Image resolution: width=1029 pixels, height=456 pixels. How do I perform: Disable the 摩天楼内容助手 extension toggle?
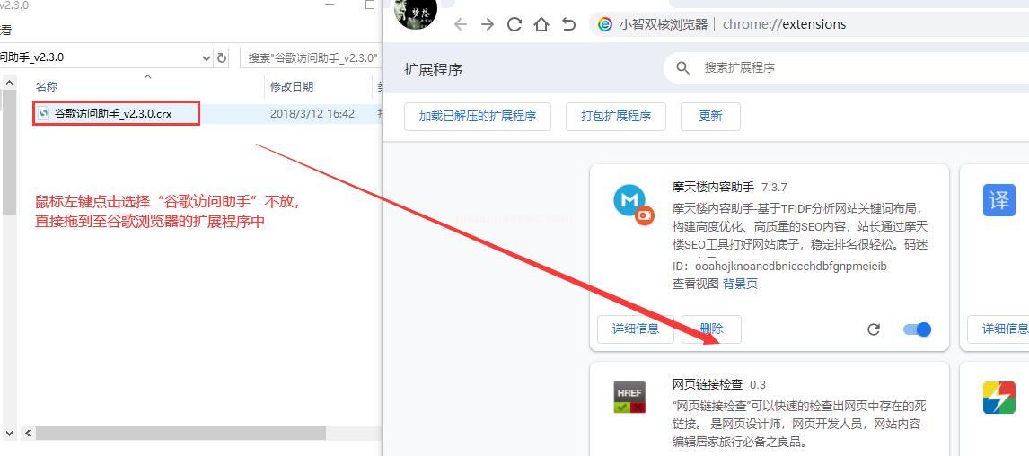(917, 329)
